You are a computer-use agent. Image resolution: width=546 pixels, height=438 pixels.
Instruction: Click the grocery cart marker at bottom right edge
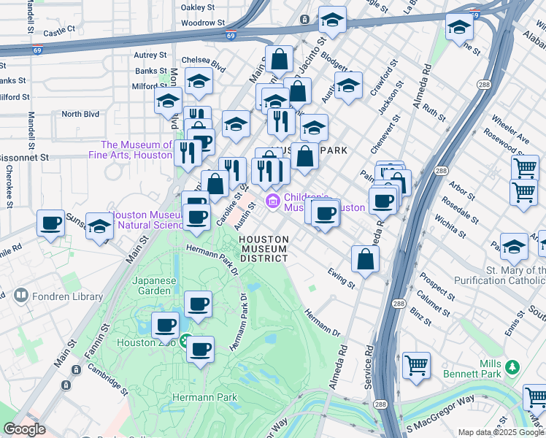(x=535, y=399)
